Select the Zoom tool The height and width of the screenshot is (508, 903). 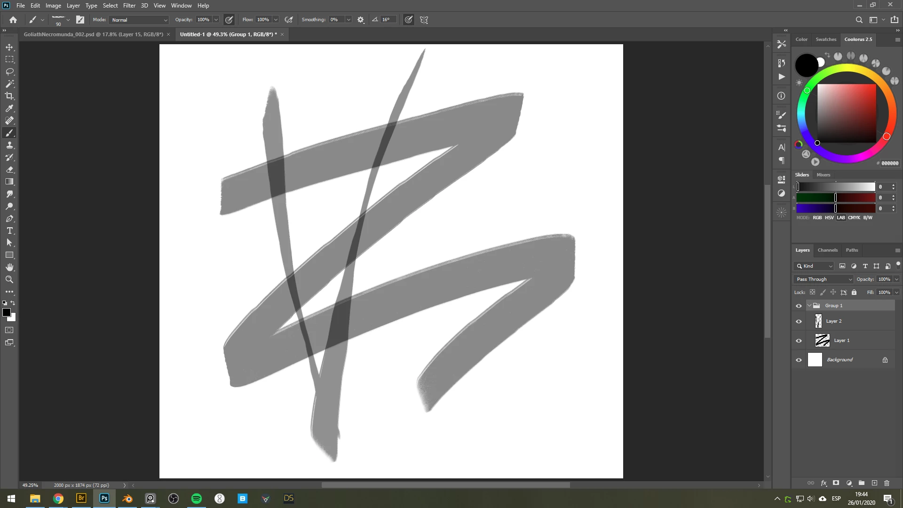9,279
